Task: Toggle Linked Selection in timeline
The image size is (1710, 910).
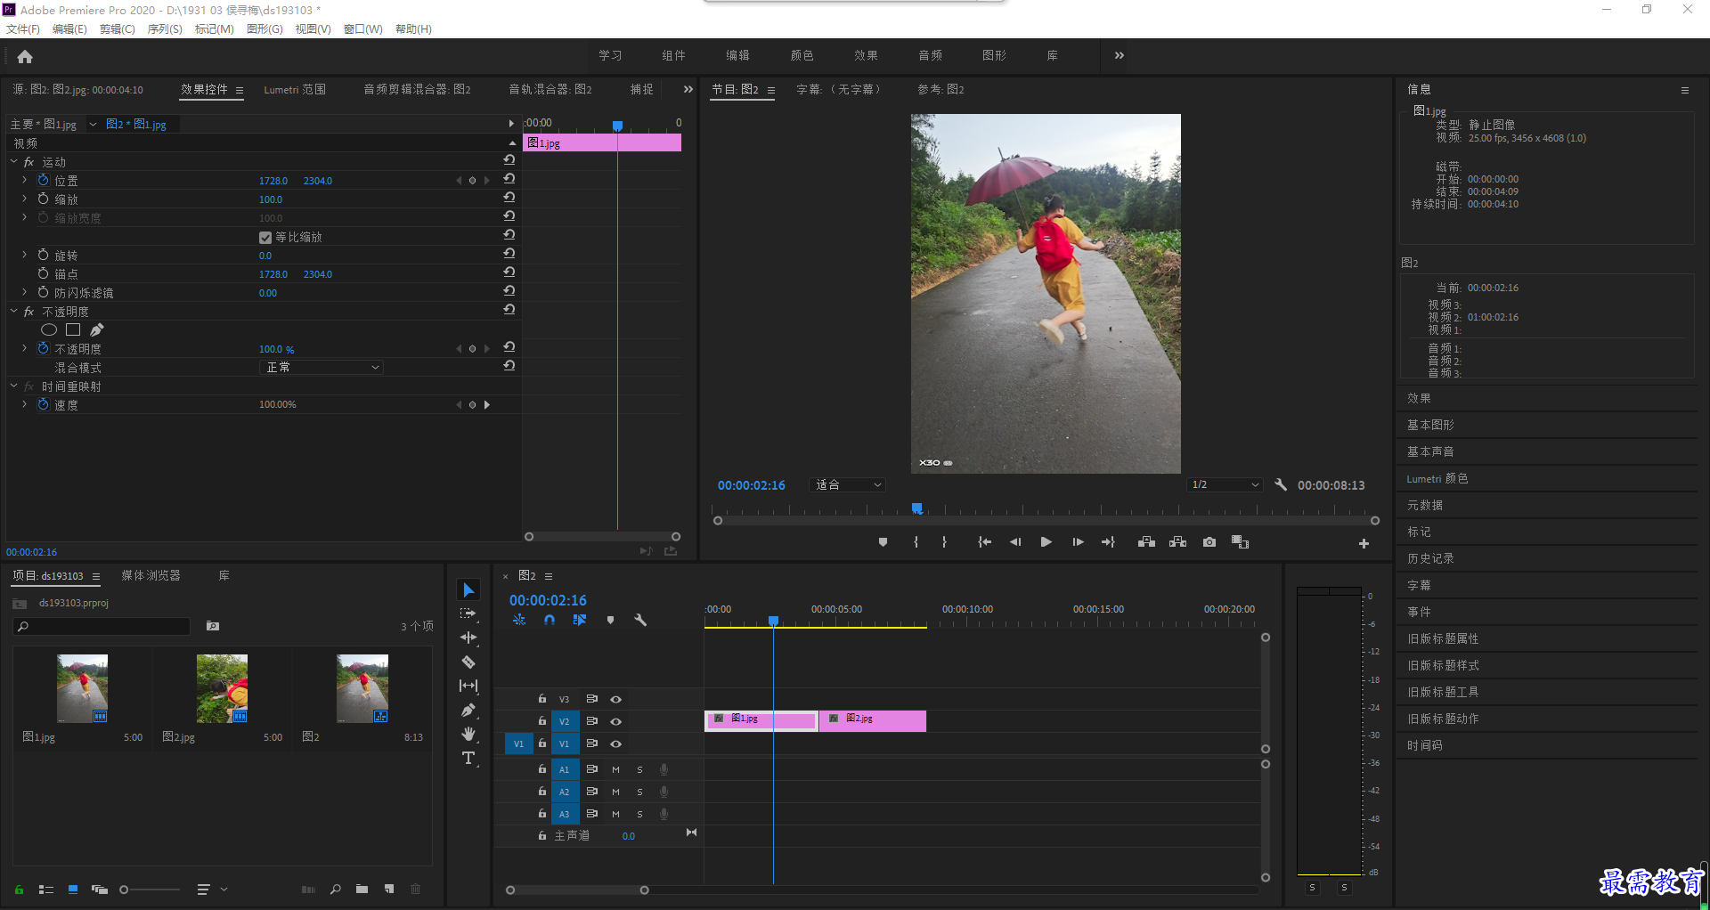Action: (580, 620)
